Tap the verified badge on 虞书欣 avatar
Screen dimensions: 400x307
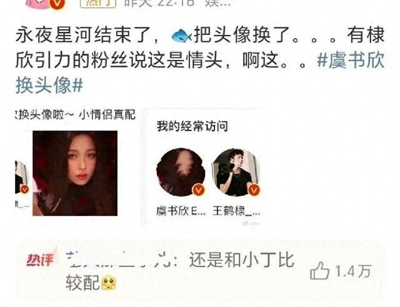(x=199, y=190)
